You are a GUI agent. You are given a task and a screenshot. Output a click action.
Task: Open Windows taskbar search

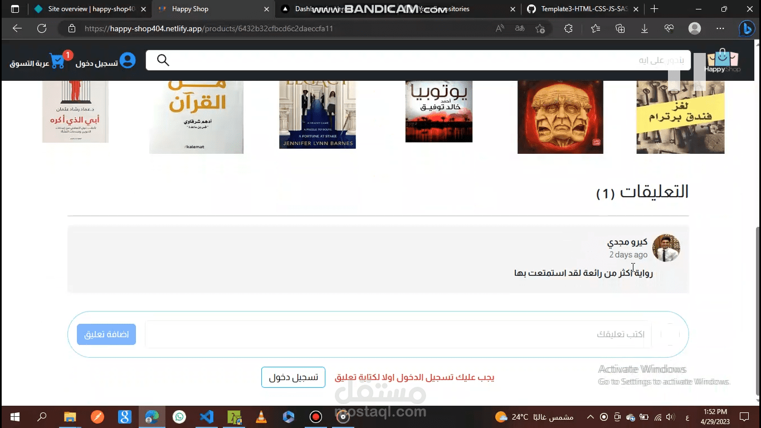point(42,417)
